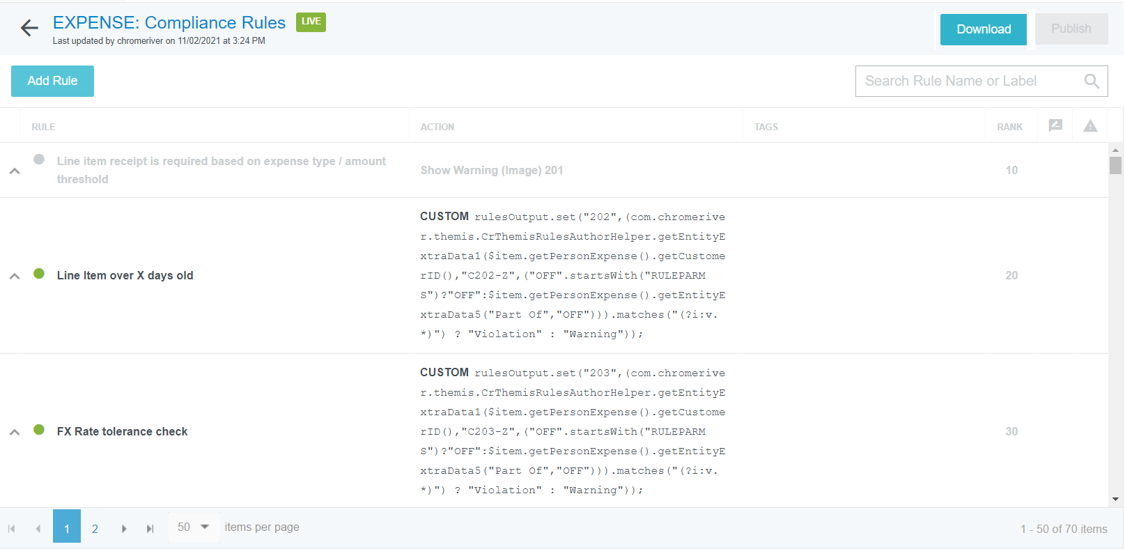The image size is (1125, 549).
Task: Toggle status dot for Line Item over X days
Action: (x=39, y=274)
